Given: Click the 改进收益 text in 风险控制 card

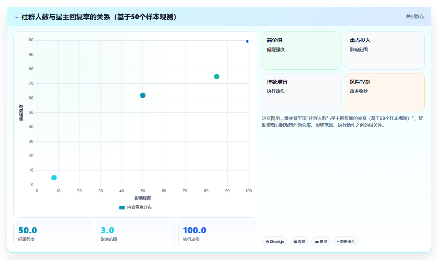Looking at the screenshot, I should pos(359,91).
